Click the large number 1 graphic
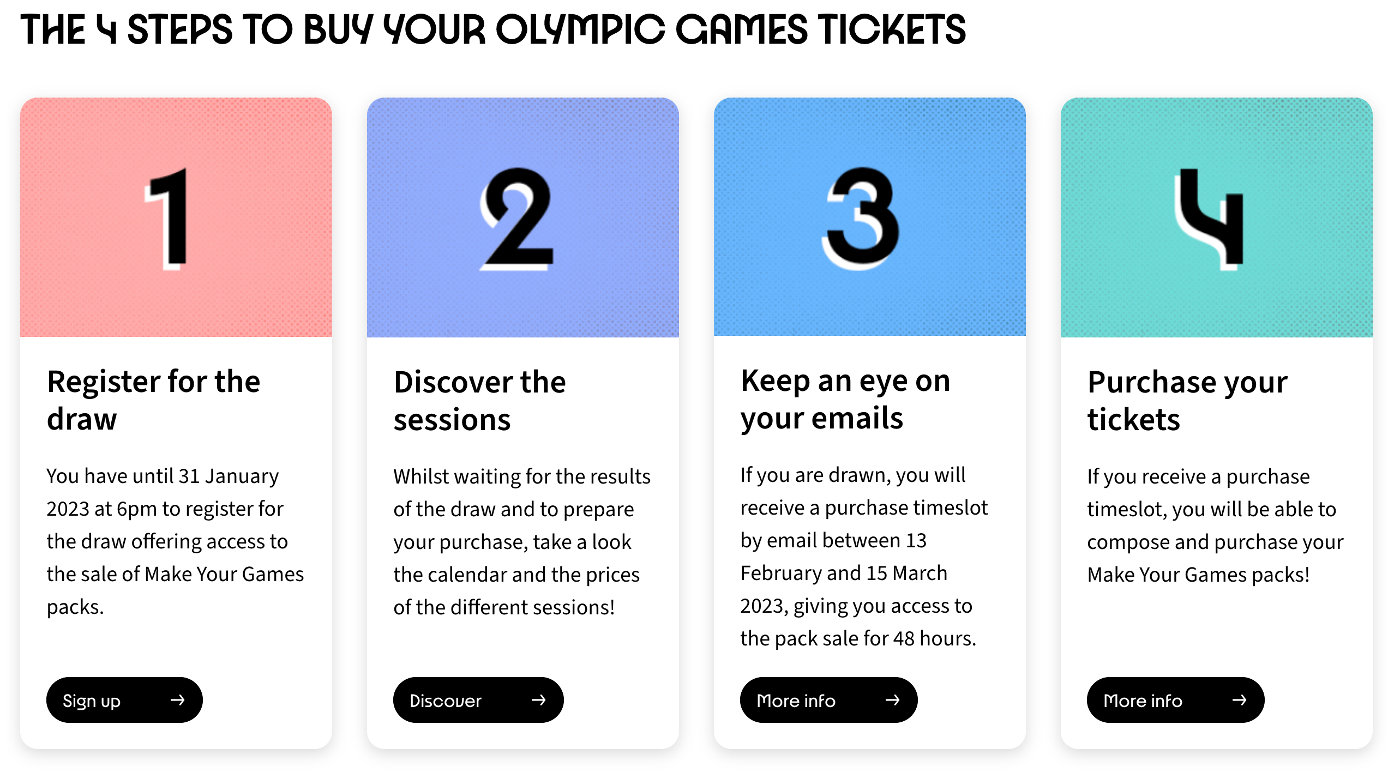 (x=167, y=219)
